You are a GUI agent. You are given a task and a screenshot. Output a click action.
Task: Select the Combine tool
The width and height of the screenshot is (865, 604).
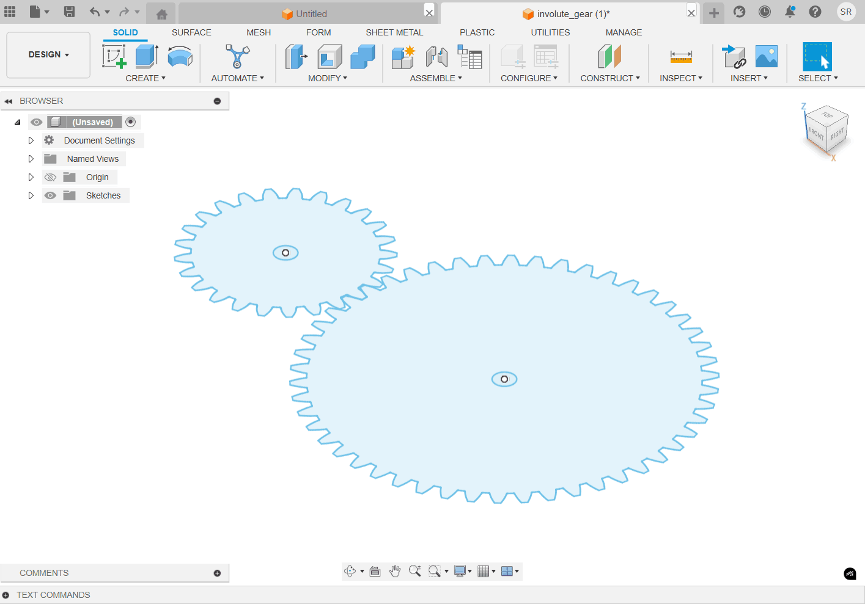click(x=363, y=57)
